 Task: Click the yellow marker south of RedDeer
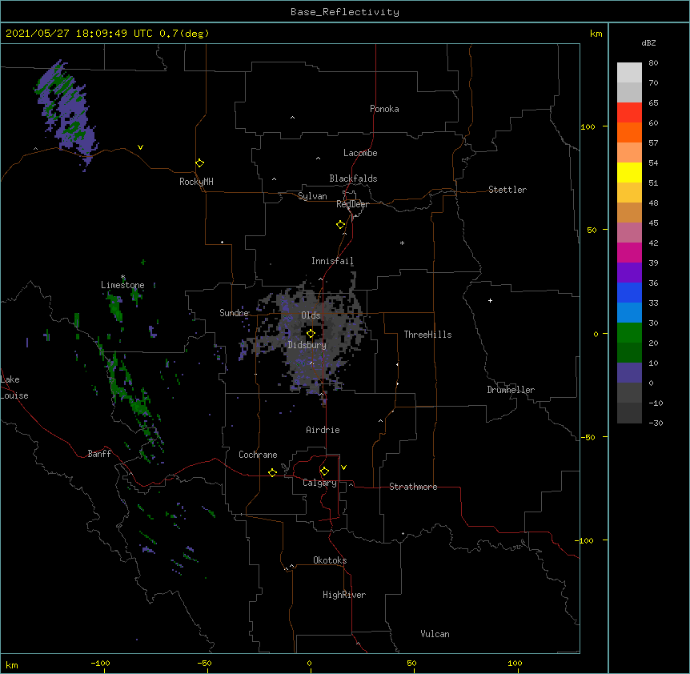click(x=340, y=225)
